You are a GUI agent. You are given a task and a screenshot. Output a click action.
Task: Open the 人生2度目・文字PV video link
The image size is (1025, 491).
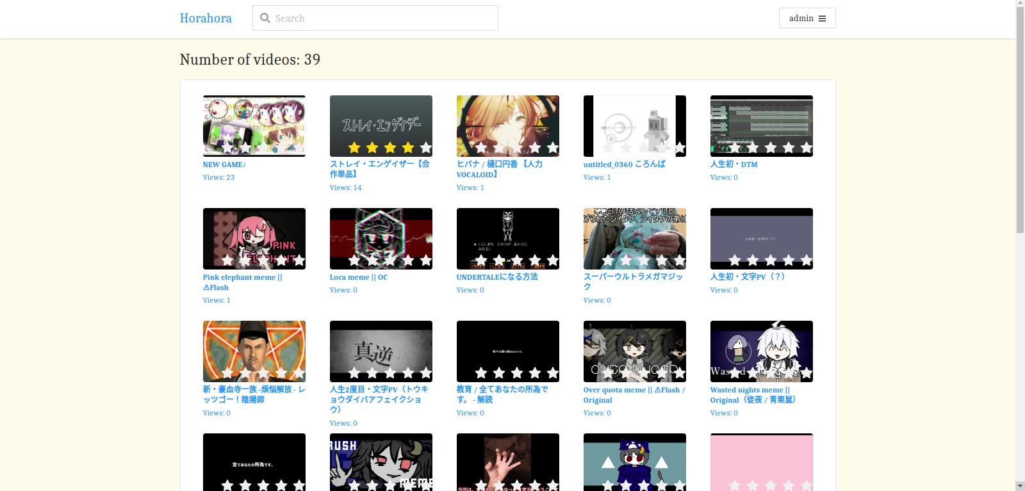379,399
